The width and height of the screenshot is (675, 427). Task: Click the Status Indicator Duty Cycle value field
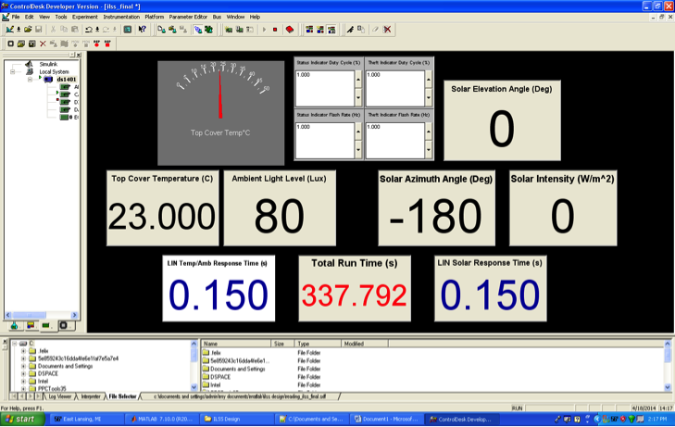pos(325,89)
